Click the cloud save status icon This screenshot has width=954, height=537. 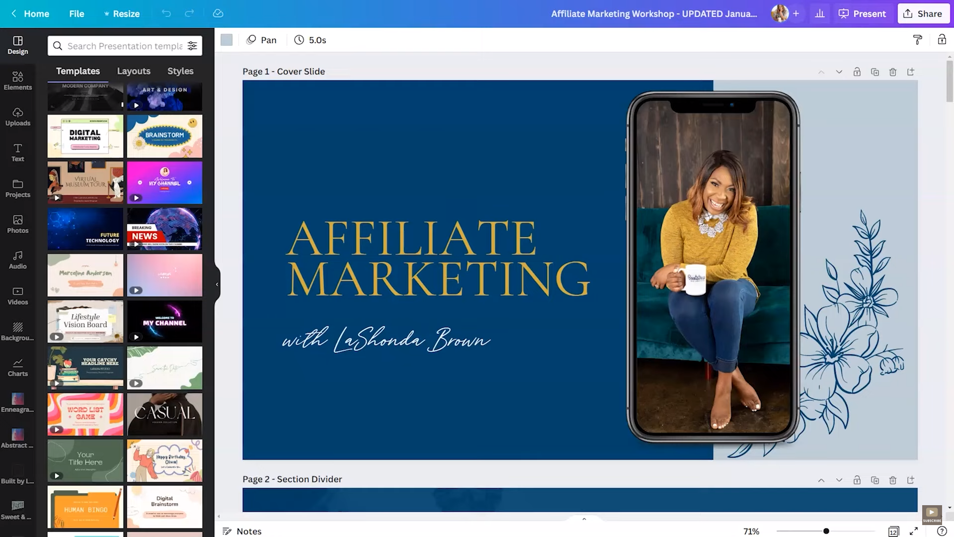218,13
